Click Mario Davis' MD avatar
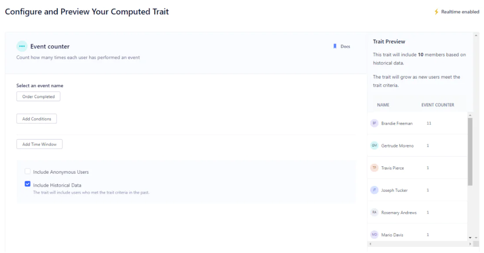 (x=374, y=235)
